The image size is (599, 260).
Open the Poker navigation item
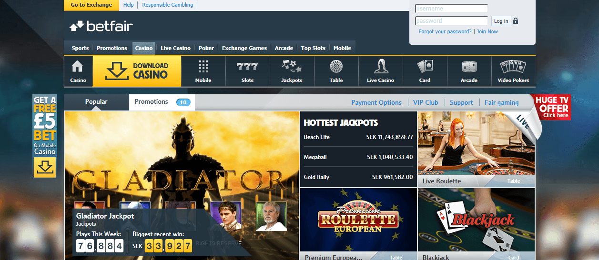(206, 48)
